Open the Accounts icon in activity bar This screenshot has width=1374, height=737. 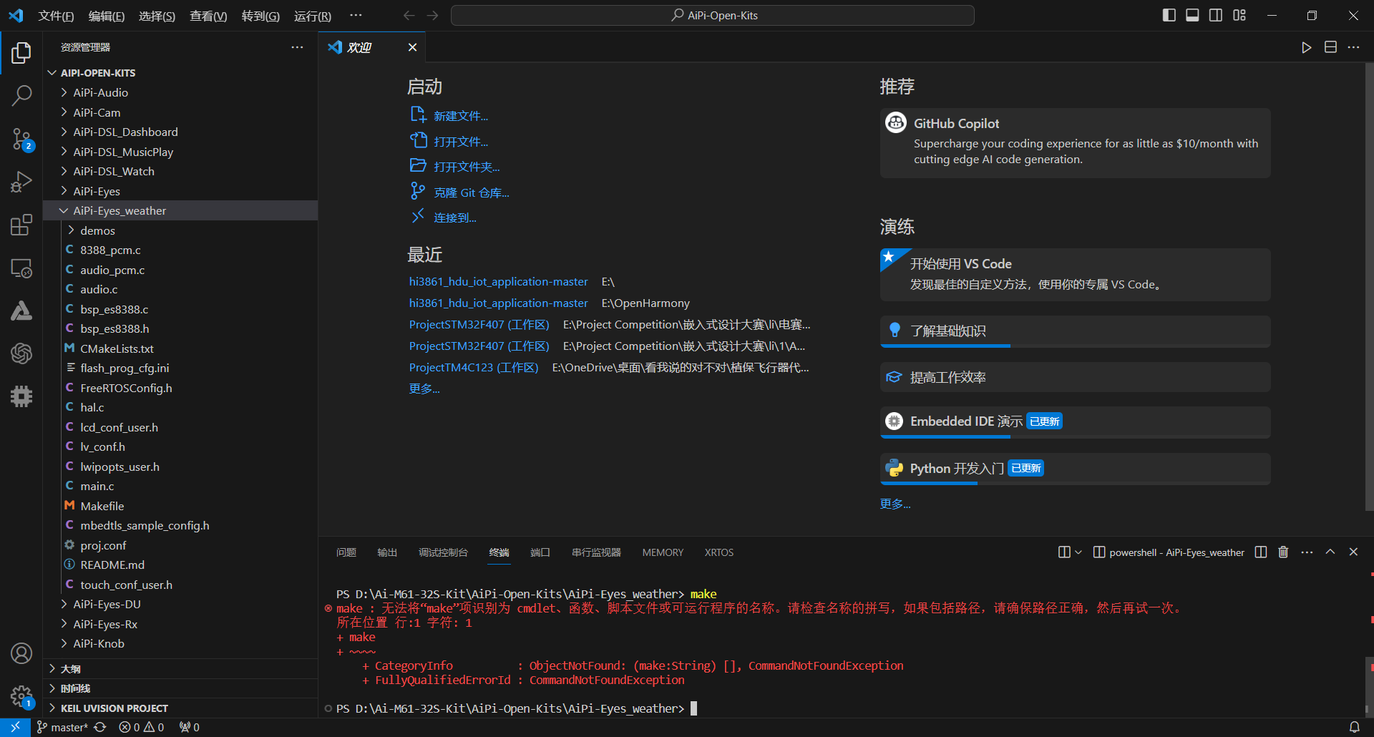(21, 653)
